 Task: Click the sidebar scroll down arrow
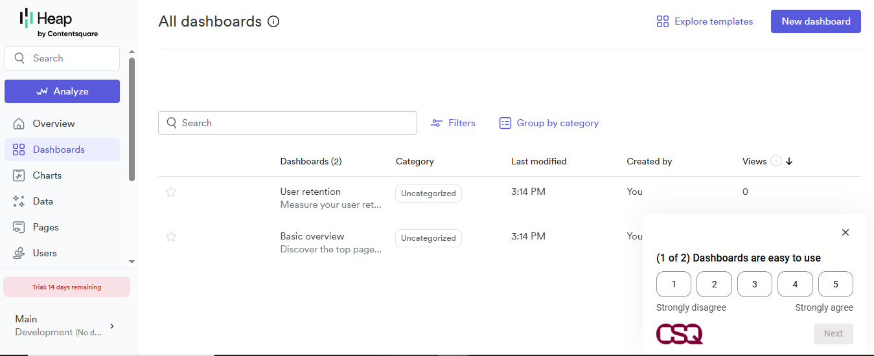tap(132, 261)
